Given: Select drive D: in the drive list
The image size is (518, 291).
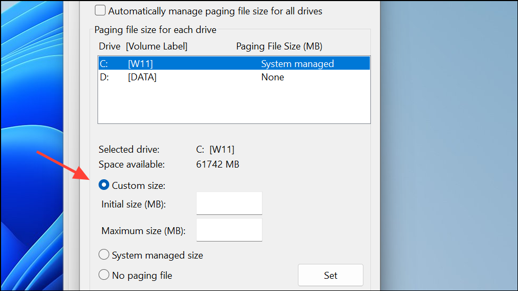Looking at the screenshot, I should coord(104,77).
